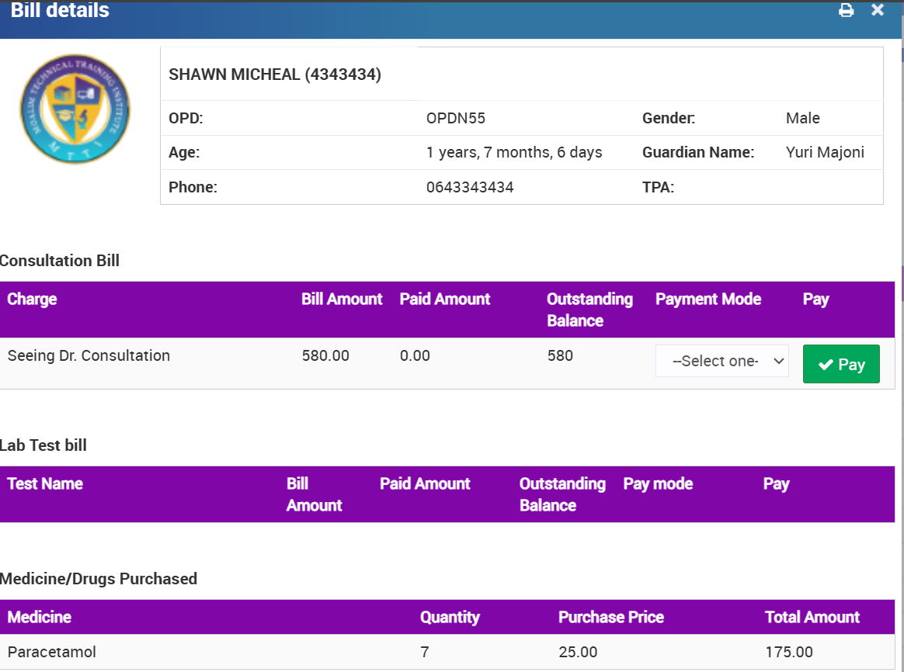
Task: Click the phone number 0643343434
Action: 470,187
